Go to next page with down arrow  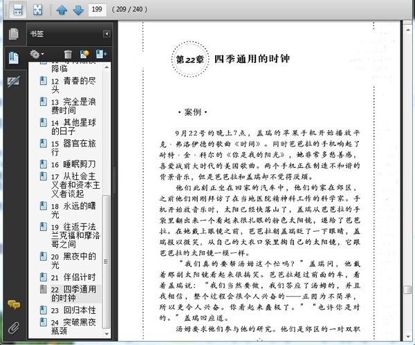78,10
